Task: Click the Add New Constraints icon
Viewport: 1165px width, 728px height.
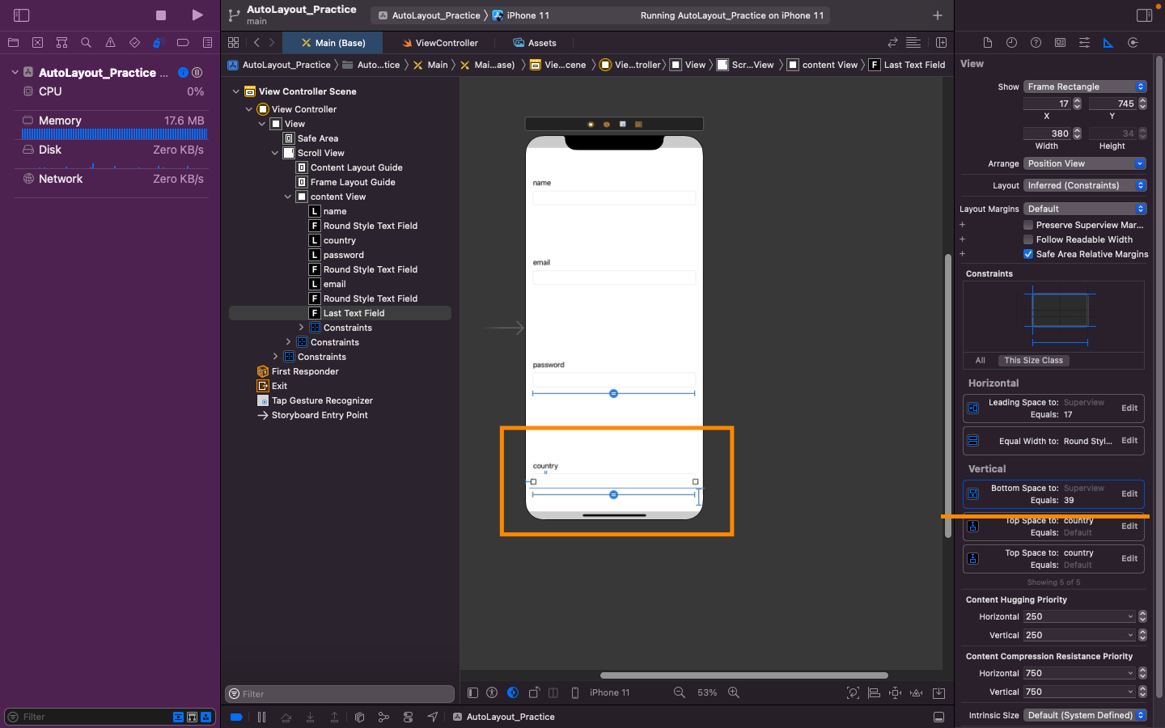Action: point(895,692)
